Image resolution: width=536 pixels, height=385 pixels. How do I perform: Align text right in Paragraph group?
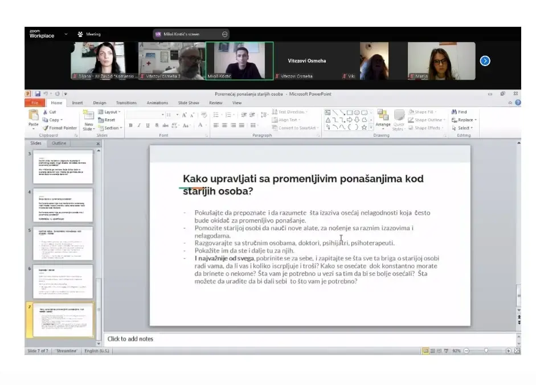pyautogui.click(x=233, y=125)
